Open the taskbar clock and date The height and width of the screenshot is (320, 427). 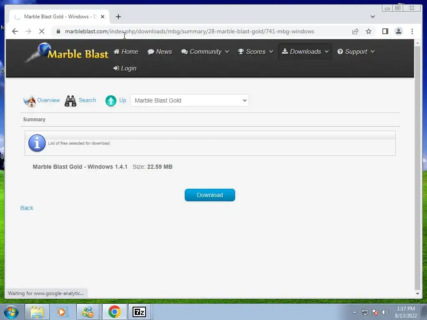[406, 312]
